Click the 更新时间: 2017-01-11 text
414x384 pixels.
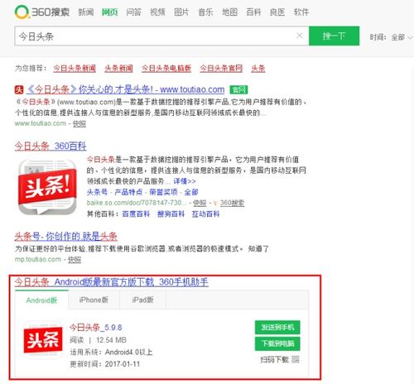105,364
